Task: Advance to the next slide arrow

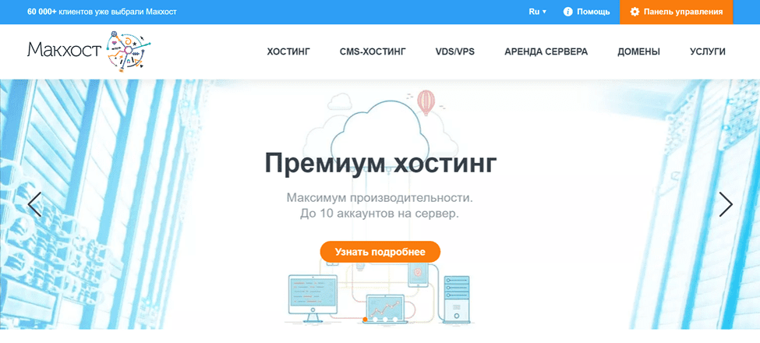Action: pyautogui.click(x=726, y=204)
